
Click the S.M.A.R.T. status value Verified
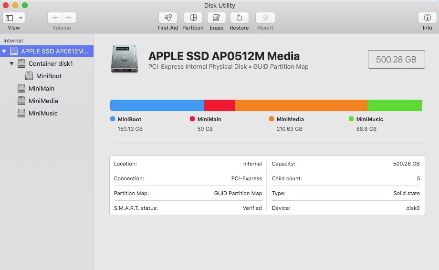pyautogui.click(x=252, y=208)
